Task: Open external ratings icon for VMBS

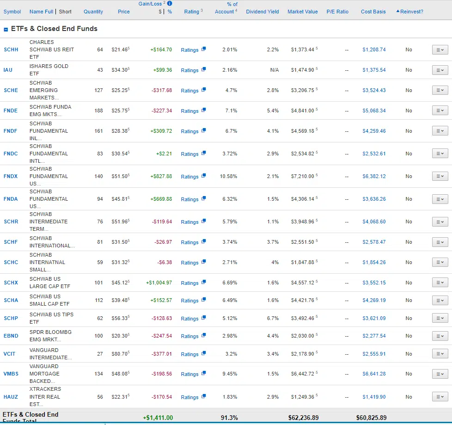Action: pos(203,373)
